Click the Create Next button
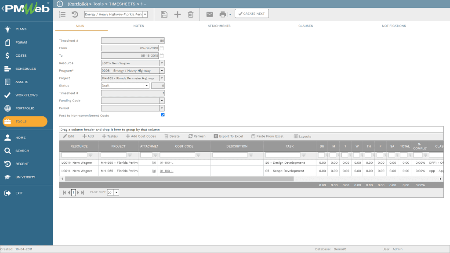The image size is (450, 253). [252, 14]
